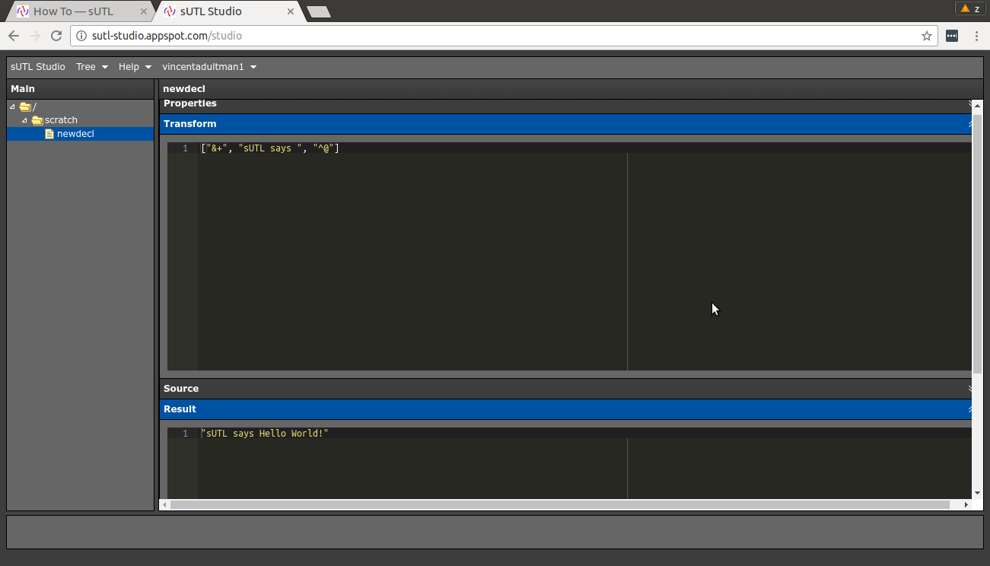Click the horizontal scrollbar left arrow
Screen dimensions: 990x566
tap(164, 504)
